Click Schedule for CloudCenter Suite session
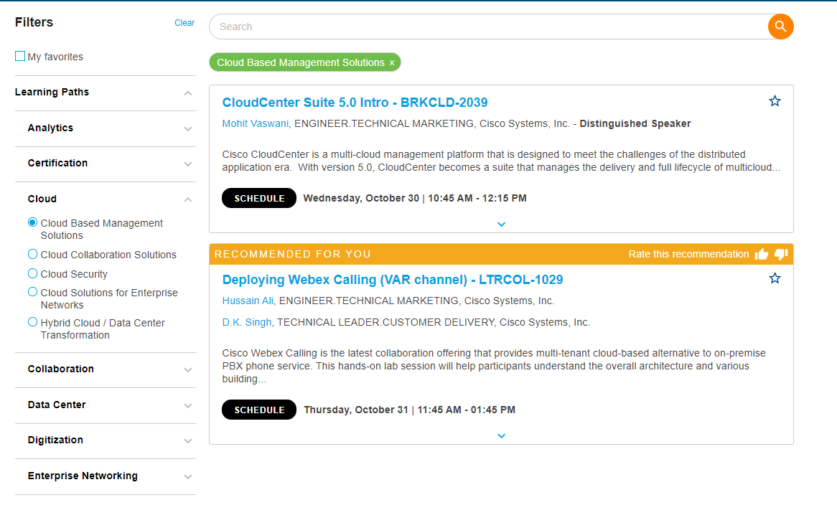Viewport: 837px width, 505px height. pyautogui.click(x=259, y=198)
